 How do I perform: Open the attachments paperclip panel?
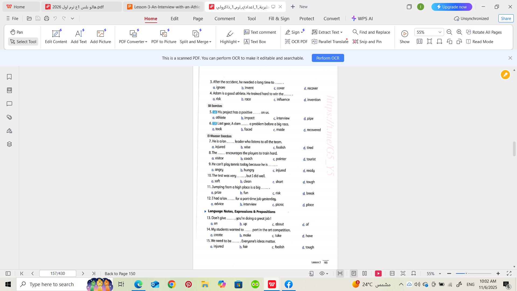[9, 117]
